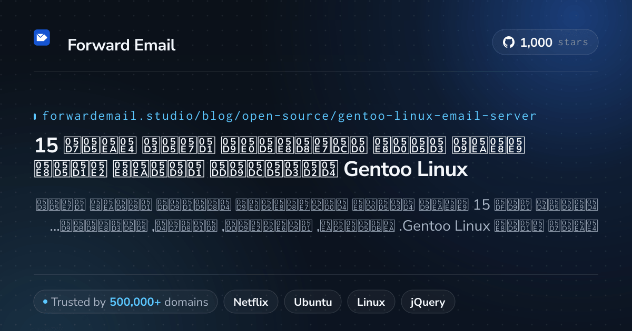Click the Trusted by 500,000+ domains badge

click(125, 302)
